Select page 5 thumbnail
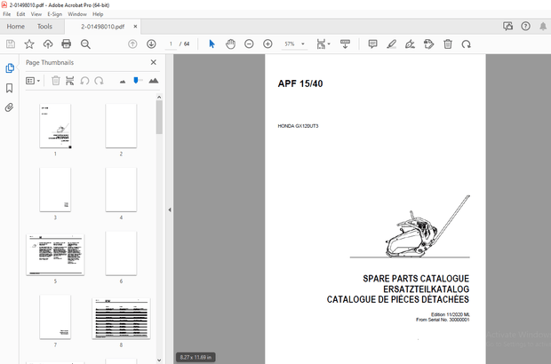Viewport: 551px width, 364px height. point(55,254)
